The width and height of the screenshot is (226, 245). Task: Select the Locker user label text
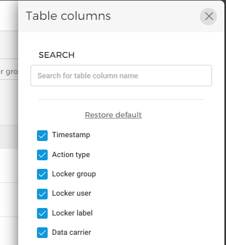72,194
